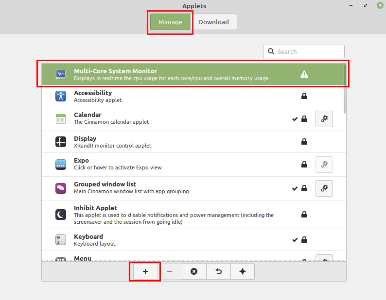Click 'XRandR monitor control applet' description
This screenshot has height=300, width=386.
point(112,146)
